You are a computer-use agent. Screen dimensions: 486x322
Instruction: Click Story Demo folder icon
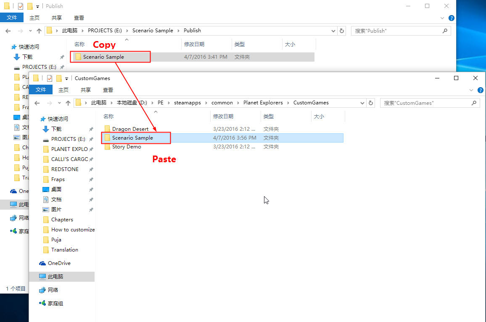[x=108, y=147]
